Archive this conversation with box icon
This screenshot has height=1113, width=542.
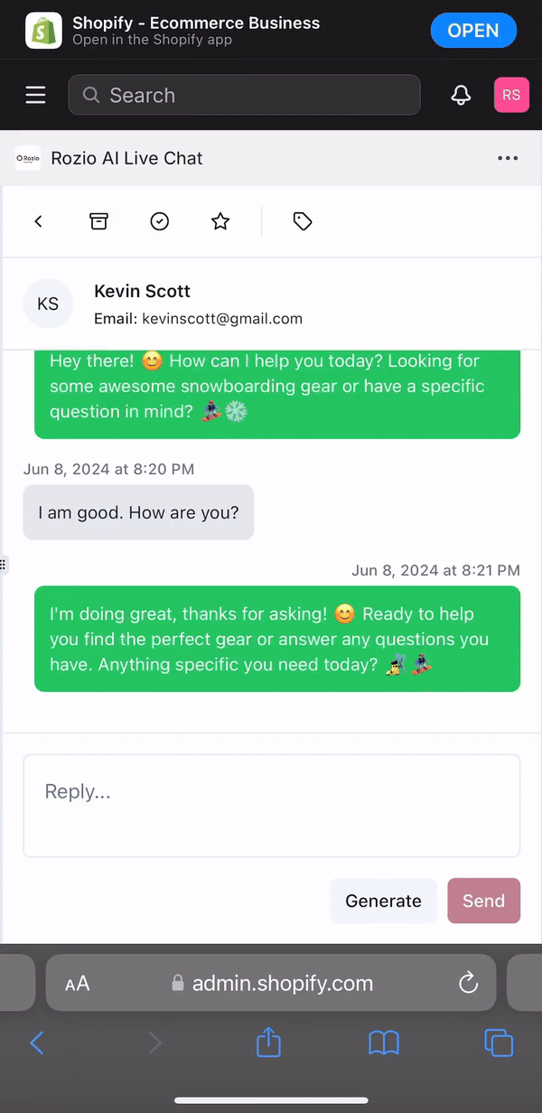tap(98, 221)
